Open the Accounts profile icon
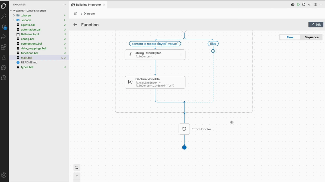 click(x=4, y=175)
